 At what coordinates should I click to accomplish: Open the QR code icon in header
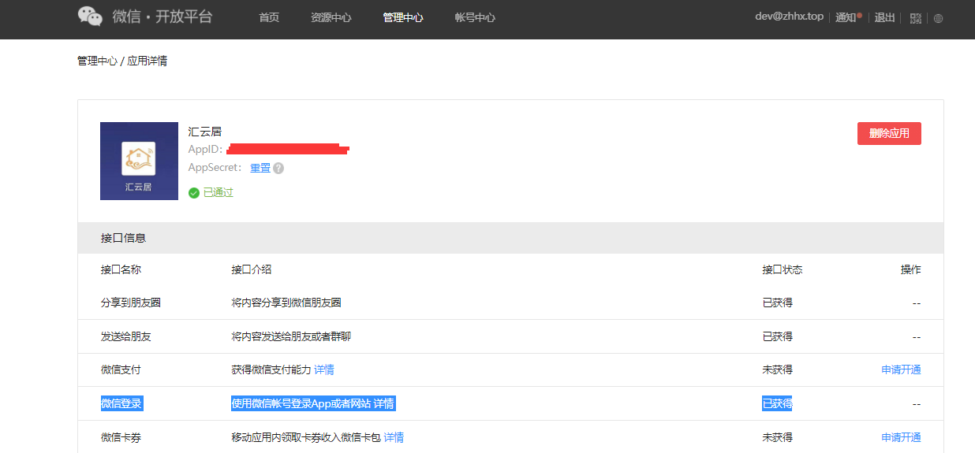point(915,18)
